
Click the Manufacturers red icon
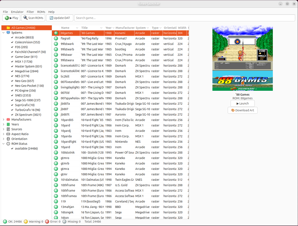coord(8,119)
